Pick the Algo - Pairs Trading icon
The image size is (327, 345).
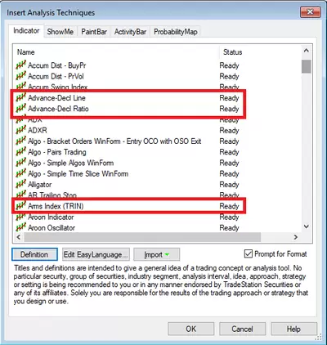(21, 152)
